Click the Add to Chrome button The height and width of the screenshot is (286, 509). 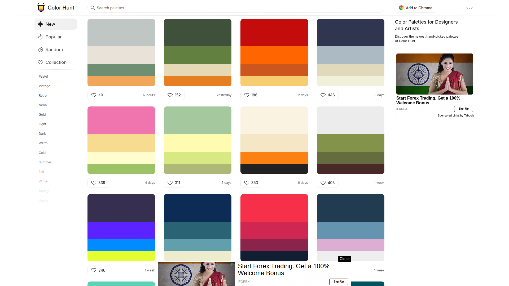click(x=415, y=8)
